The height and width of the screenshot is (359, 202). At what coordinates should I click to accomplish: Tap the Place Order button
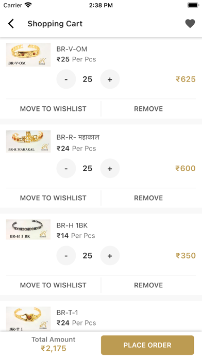[x=147, y=345]
